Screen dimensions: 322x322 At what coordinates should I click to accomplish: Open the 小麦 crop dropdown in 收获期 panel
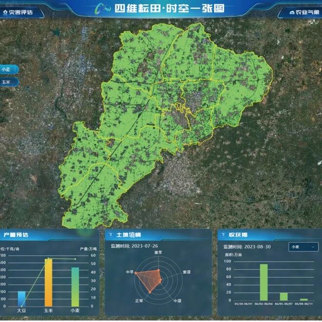point(303,247)
